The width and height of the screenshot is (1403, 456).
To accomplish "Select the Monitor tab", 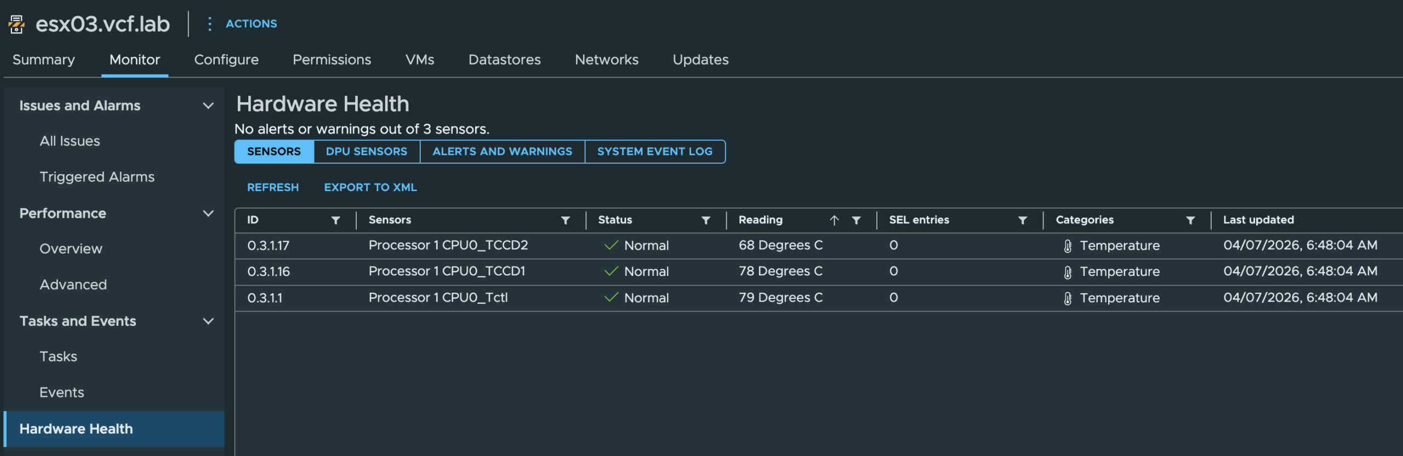I will click(x=135, y=60).
